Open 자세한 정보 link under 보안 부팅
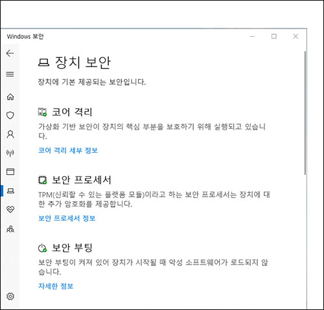The height and width of the screenshot is (310, 324). (56, 286)
